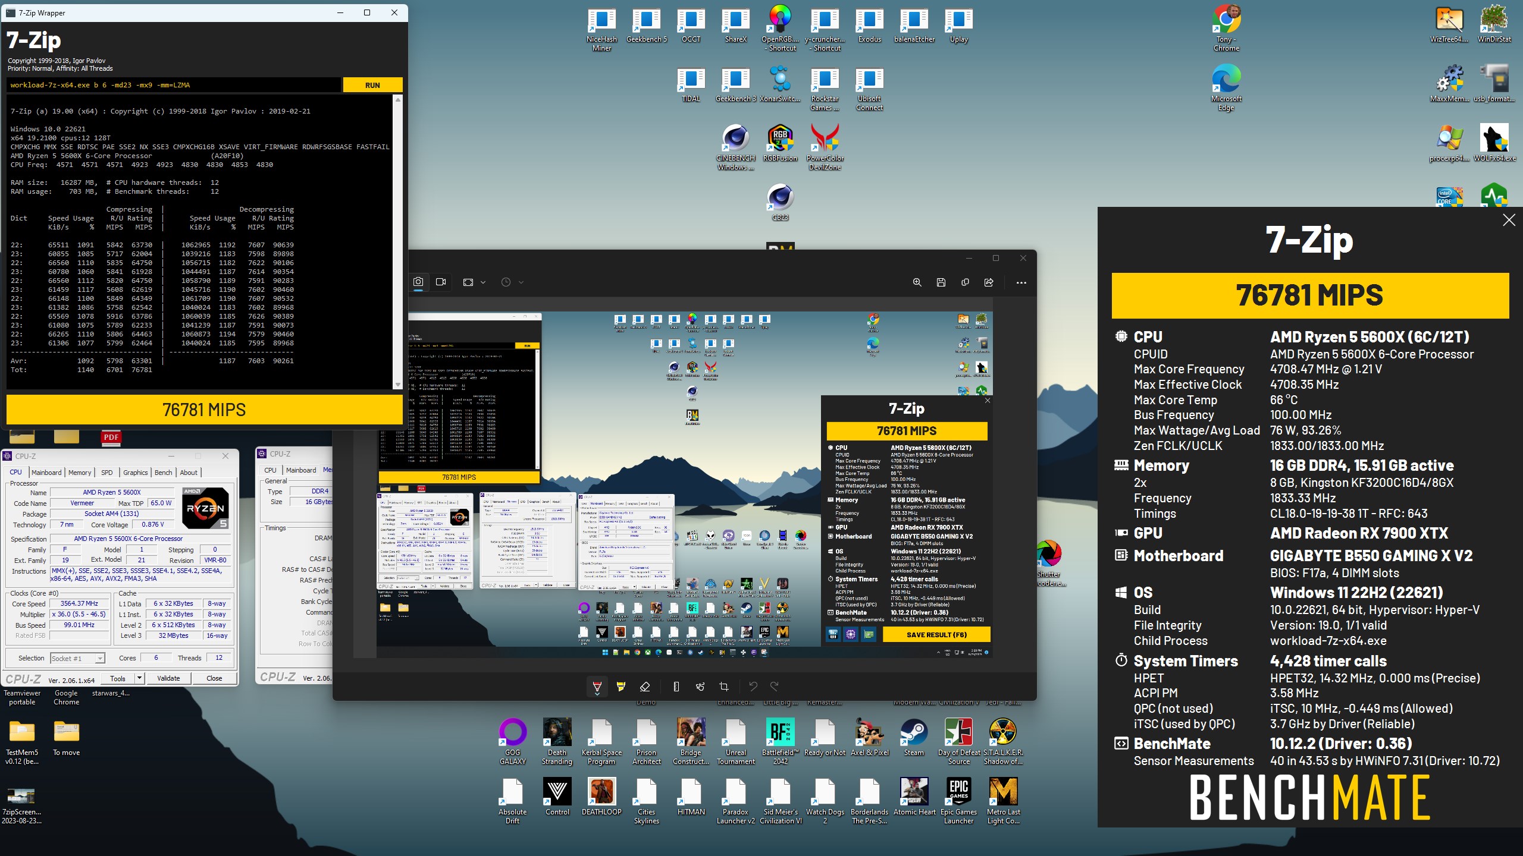Open the Epic Games Launcher icon
This screenshot has width=1523, height=856.
point(958,801)
